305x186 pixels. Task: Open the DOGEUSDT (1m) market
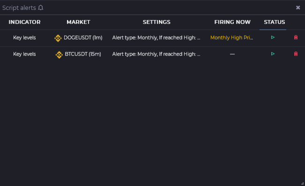click(83, 38)
